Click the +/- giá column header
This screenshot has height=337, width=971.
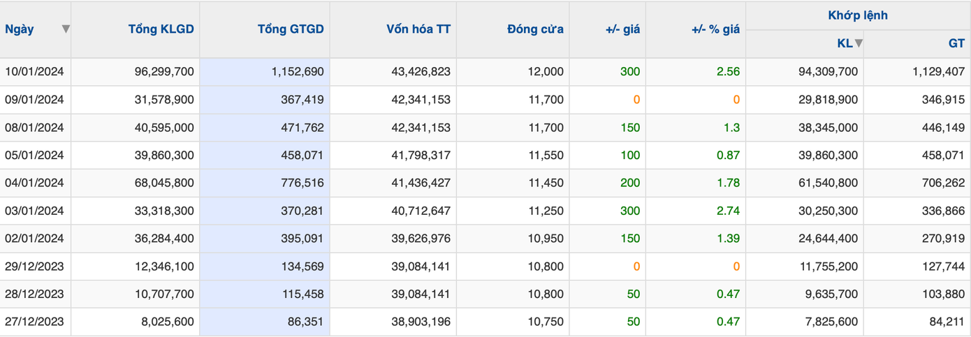point(622,29)
